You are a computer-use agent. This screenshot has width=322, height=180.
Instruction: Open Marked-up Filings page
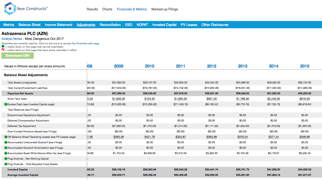click(165, 9)
